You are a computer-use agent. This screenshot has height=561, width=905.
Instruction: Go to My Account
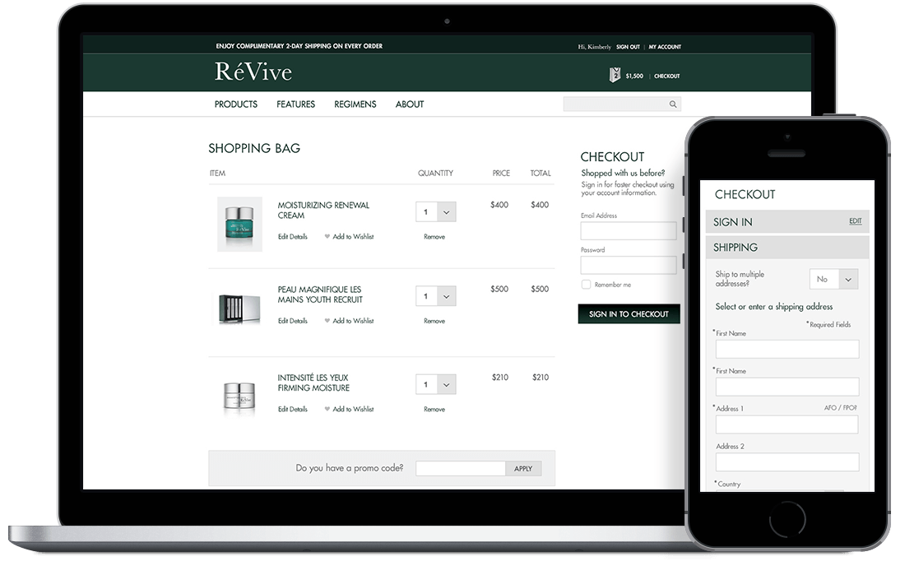(665, 47)
